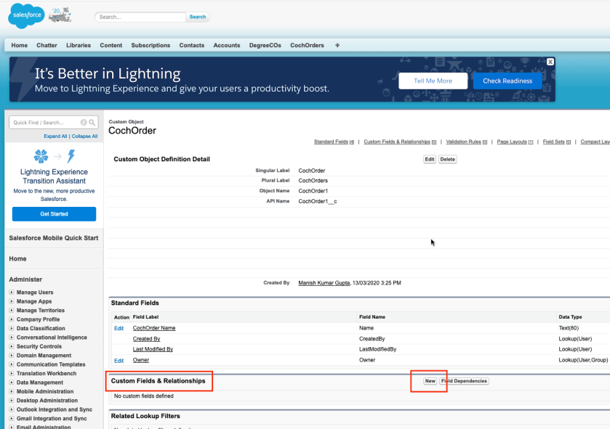Viewport: 610px width, 429px height.
Task: Switch to the CochOrders tab
Action: (307, 45)
